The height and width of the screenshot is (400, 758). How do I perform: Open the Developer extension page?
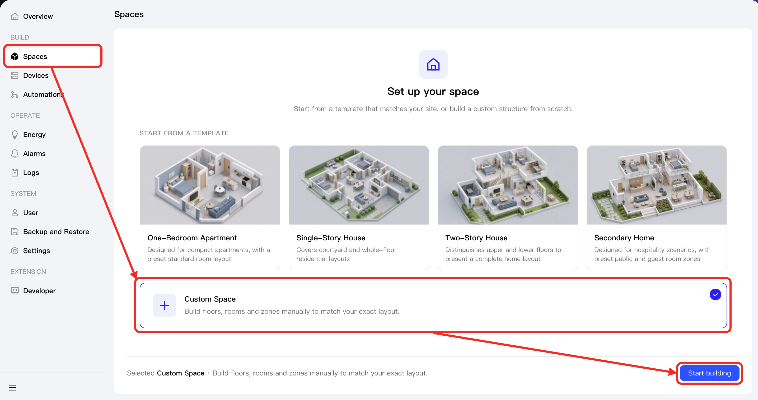53,291
